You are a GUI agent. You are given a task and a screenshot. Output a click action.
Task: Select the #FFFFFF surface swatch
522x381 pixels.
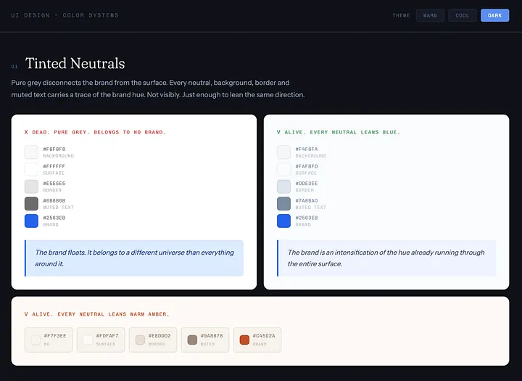(x=31, y=169)
